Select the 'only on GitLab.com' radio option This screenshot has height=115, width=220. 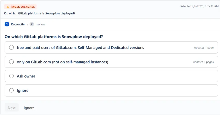point(11,62)
